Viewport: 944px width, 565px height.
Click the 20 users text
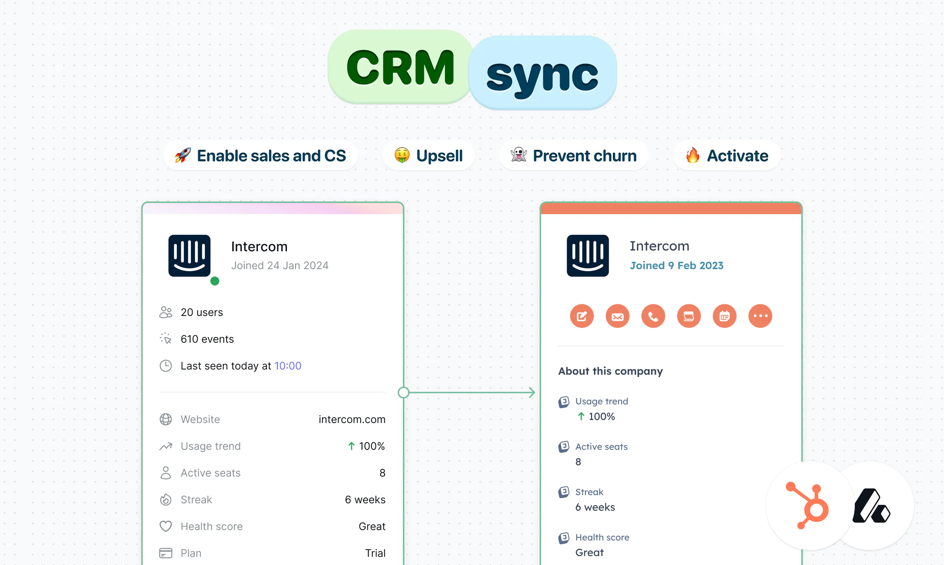[x=202, y=312]
